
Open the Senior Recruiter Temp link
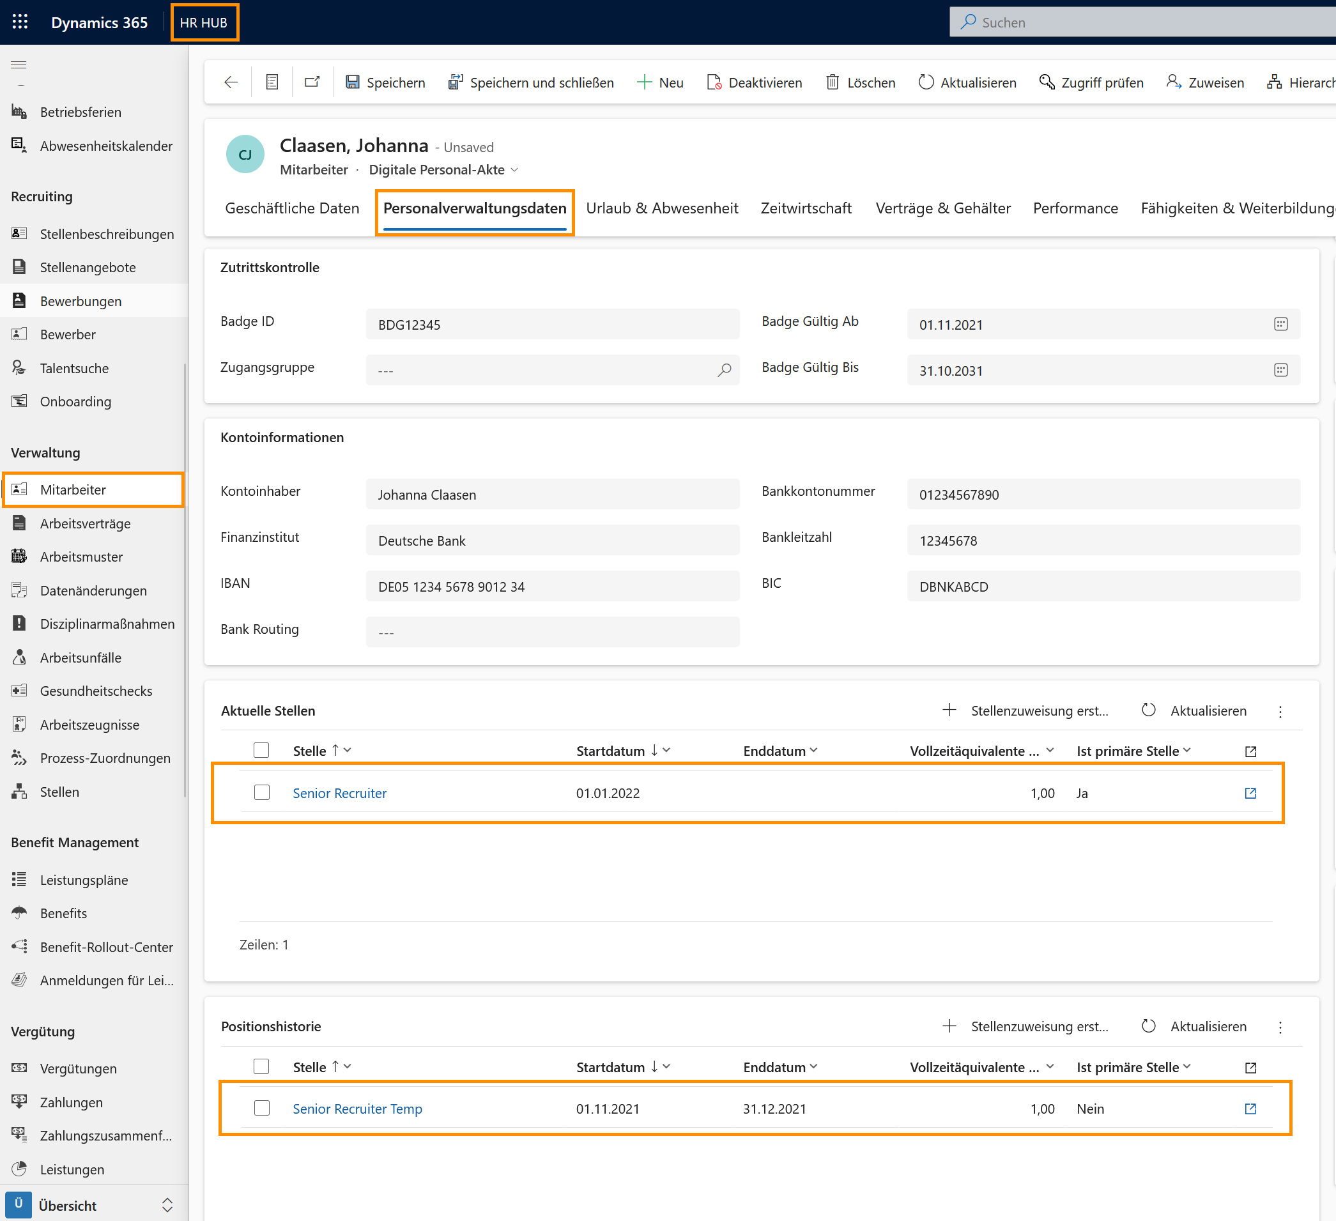[x=357, y=1109]
